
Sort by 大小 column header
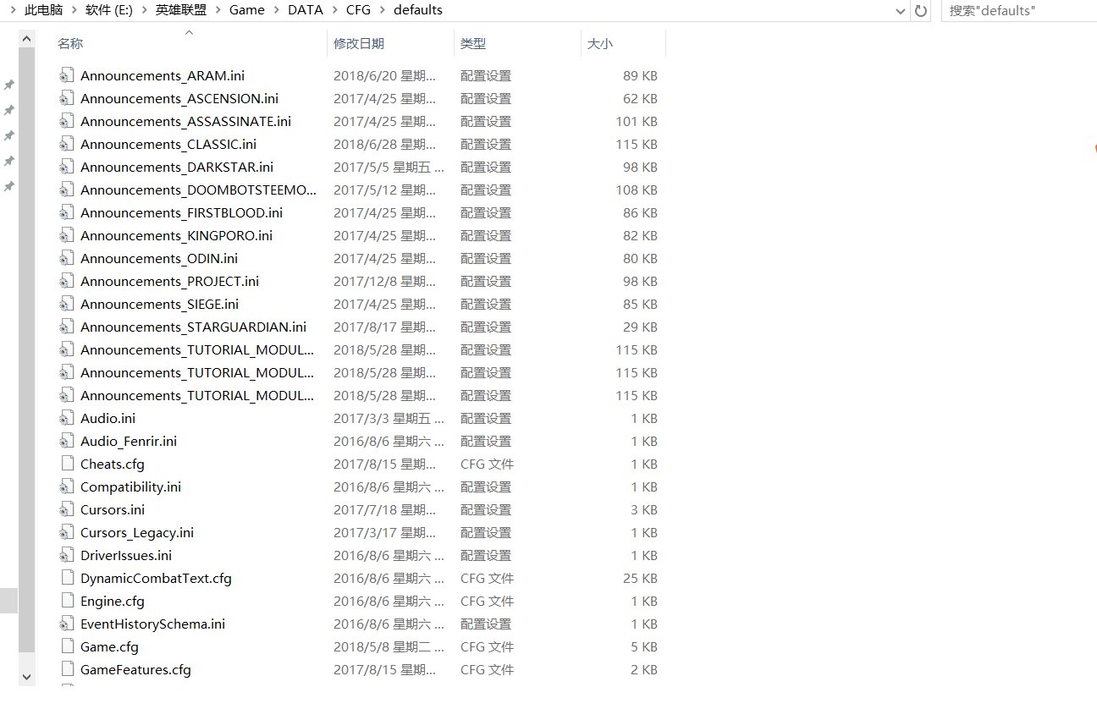click(x=599, y=43)
